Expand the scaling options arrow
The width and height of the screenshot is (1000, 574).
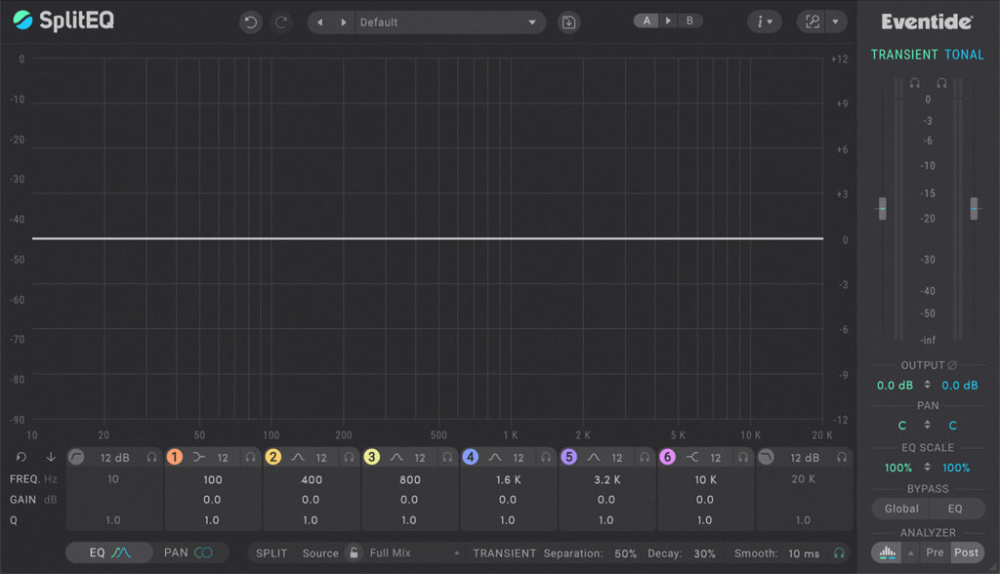836,22
